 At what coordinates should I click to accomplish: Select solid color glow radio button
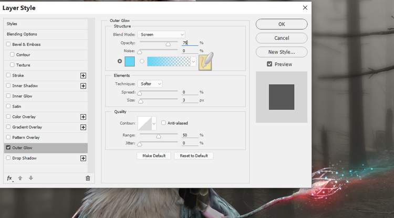click(120, 61)
